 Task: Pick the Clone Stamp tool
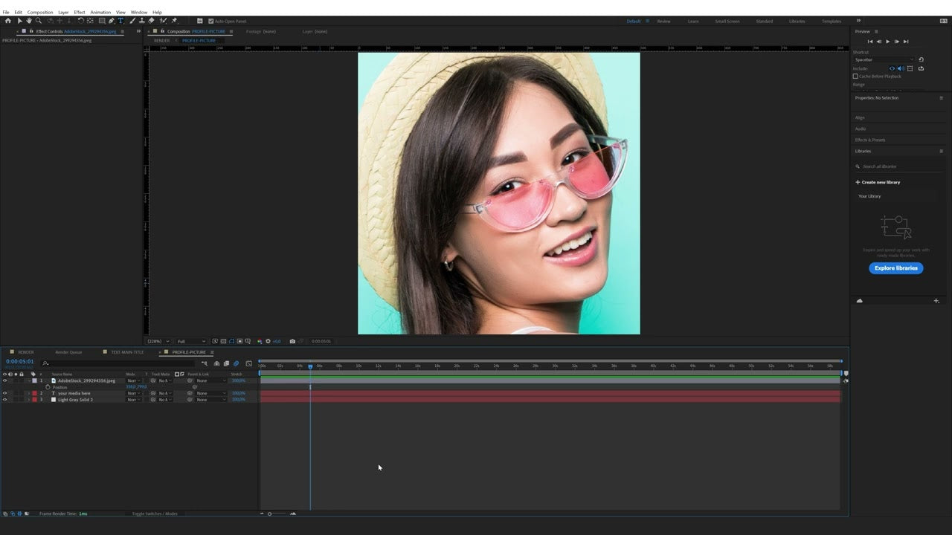click(x=141, y=21)
